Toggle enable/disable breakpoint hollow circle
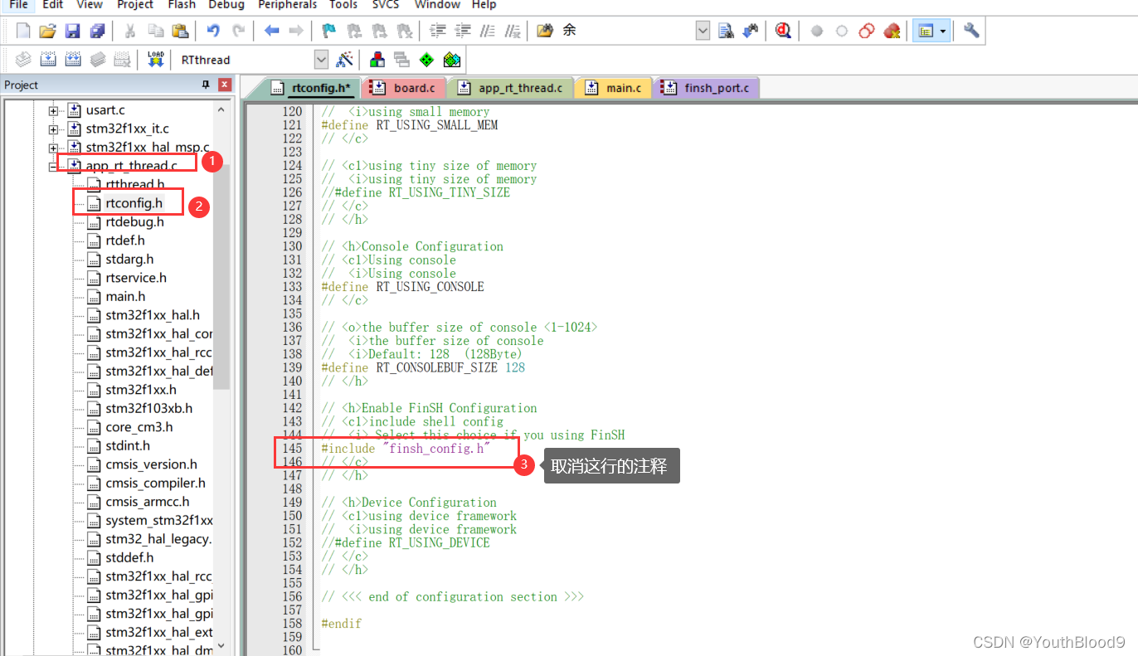Screen dimensions: 1138x656 tap(842, 31)
